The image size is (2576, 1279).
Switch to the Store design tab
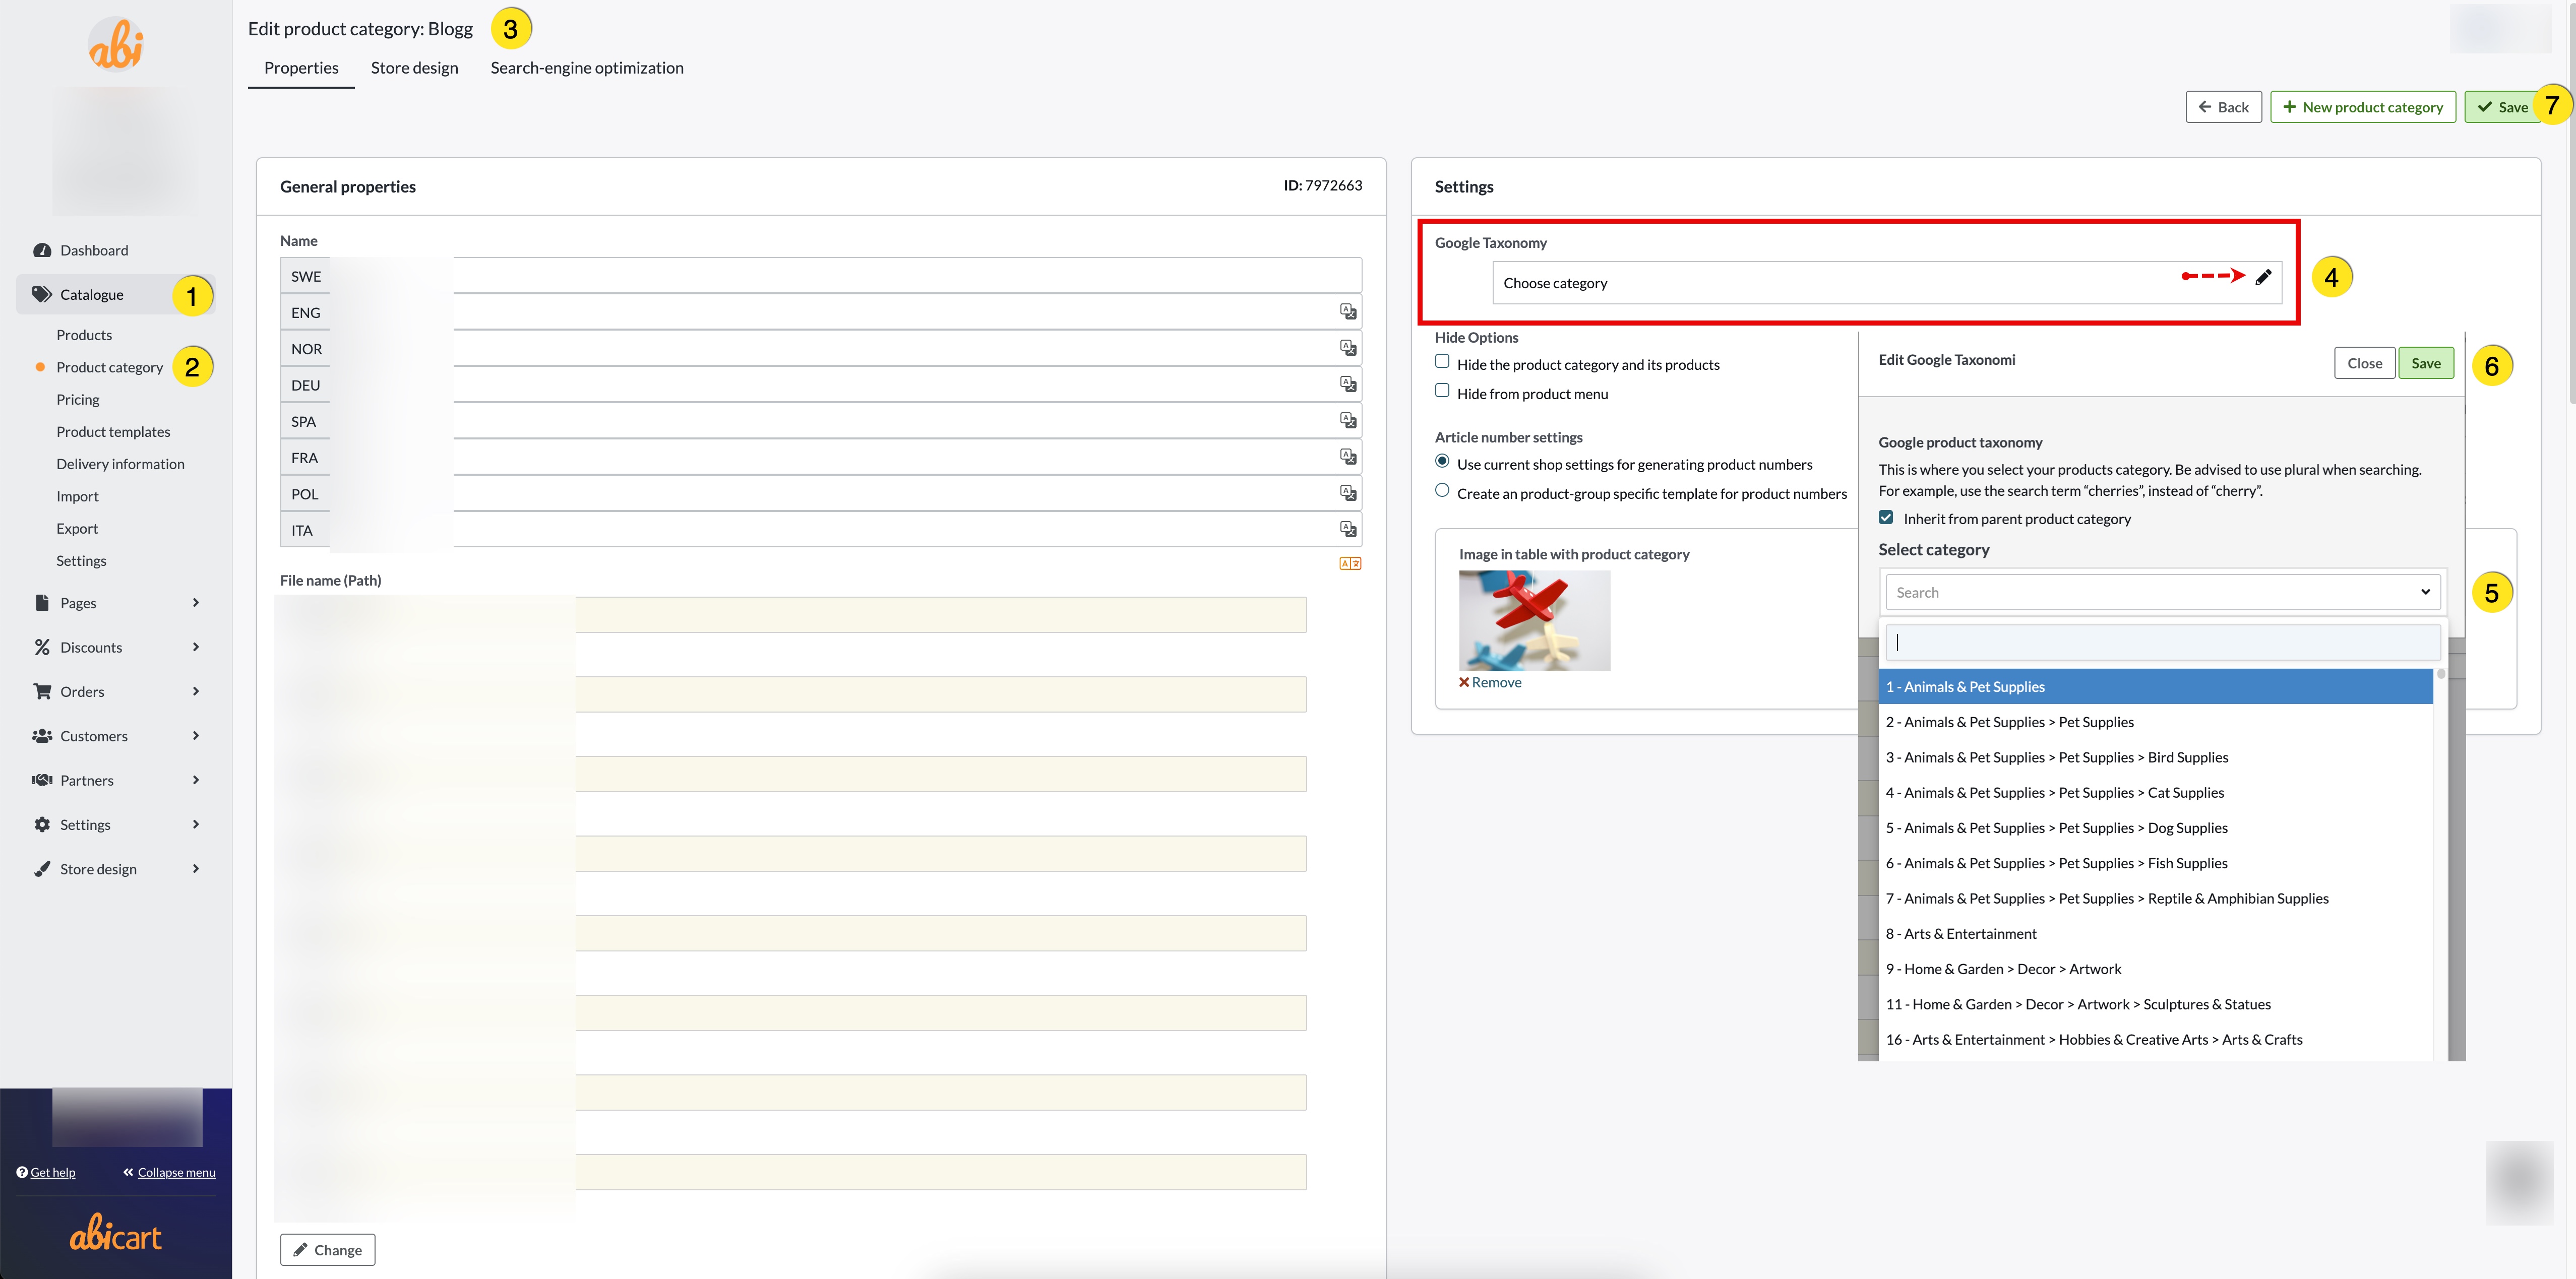coord(414,68)
